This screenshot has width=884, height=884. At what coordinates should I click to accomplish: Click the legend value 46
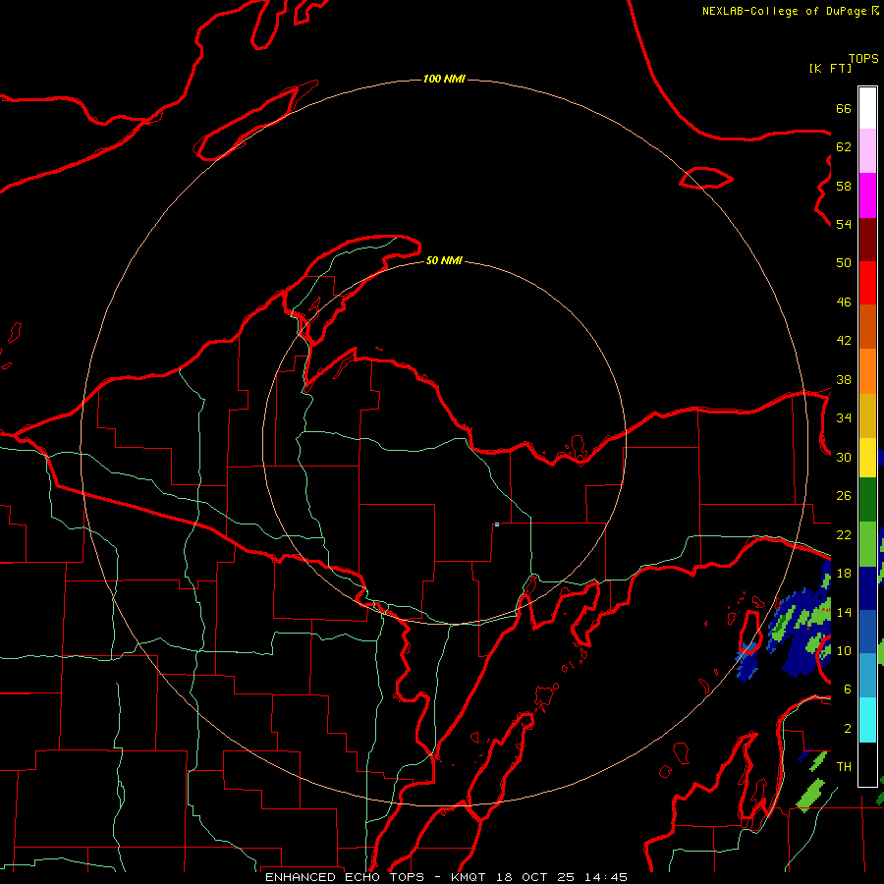[844, 303]
